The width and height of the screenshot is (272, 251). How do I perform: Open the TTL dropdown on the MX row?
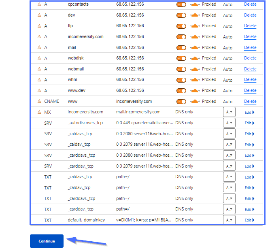pyautogui.click(x=229, y=112)
